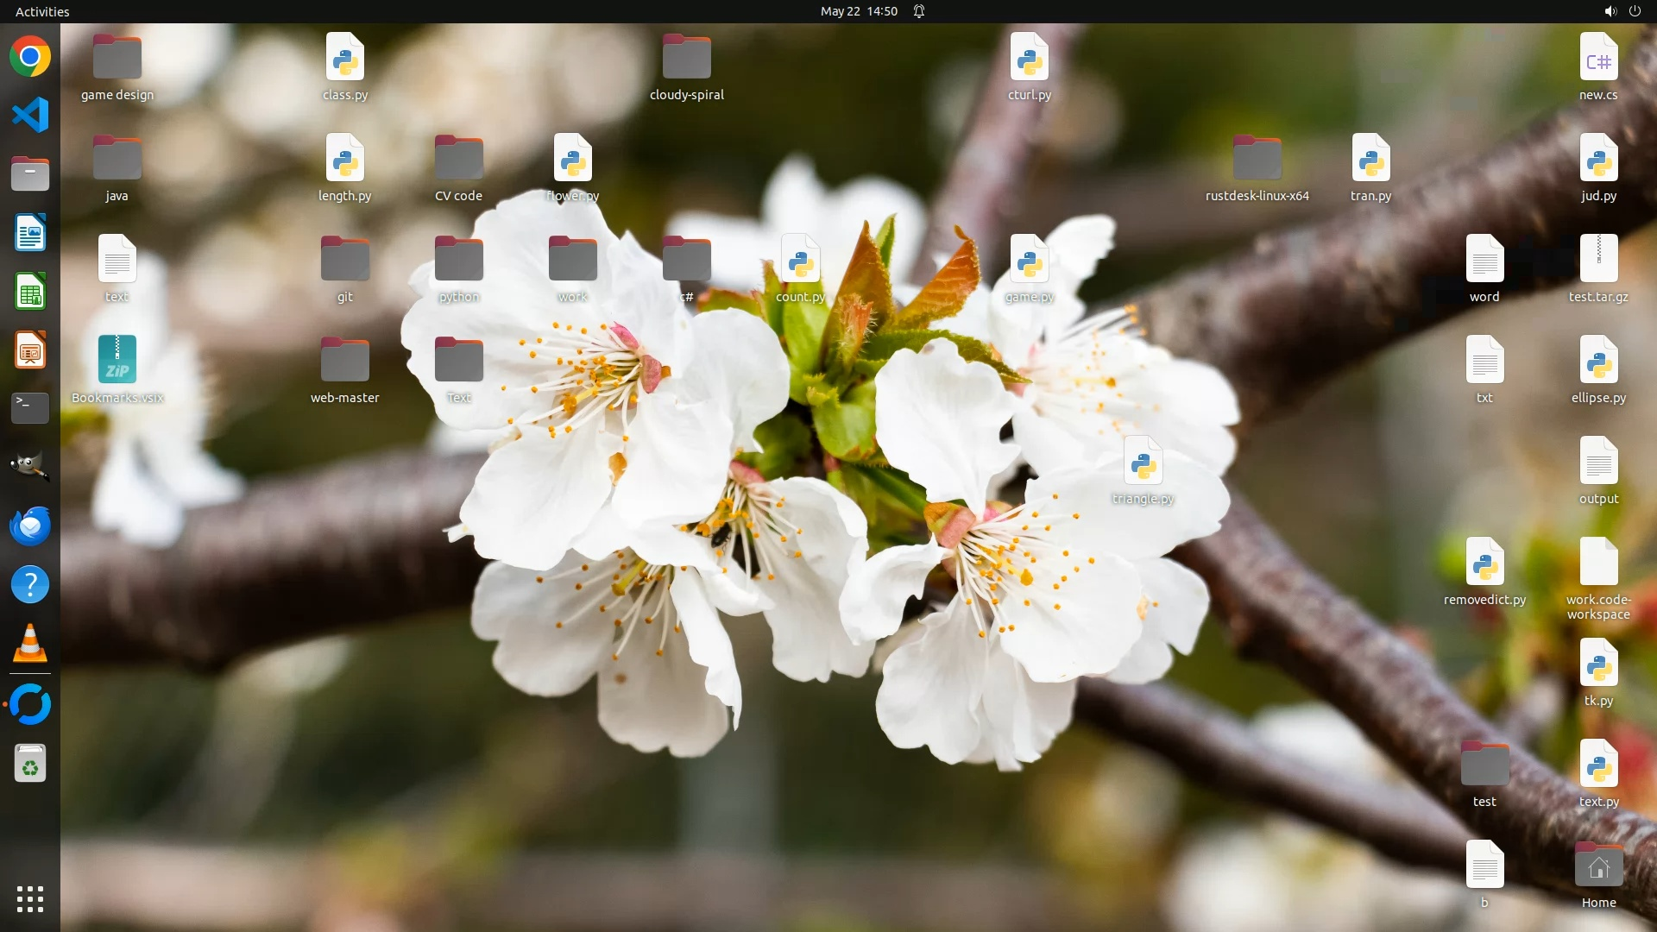1657x932 pixels.
Task: Open LibreOffice Calc spreadsheet icon
Action: (x=30, y=292)
